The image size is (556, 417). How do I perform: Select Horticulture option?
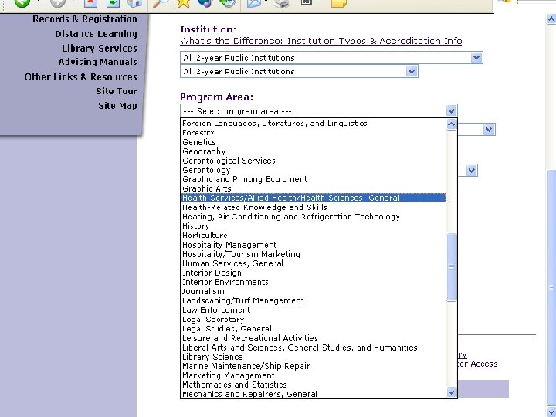tap(313, 235)
